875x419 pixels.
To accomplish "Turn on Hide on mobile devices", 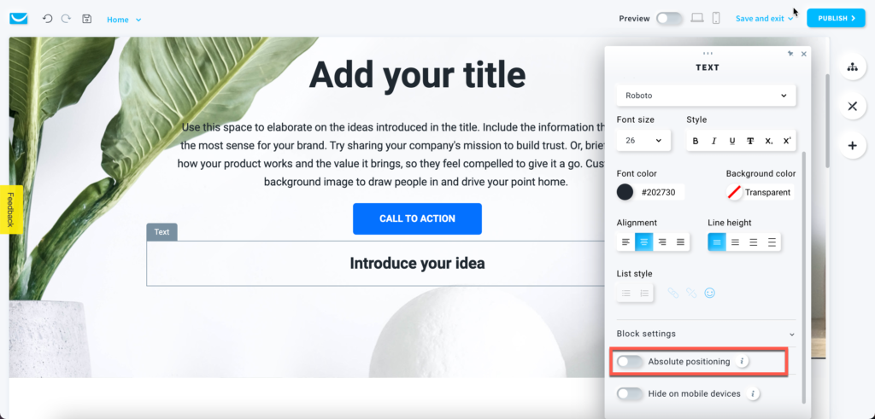I will [x=630, y=394].
